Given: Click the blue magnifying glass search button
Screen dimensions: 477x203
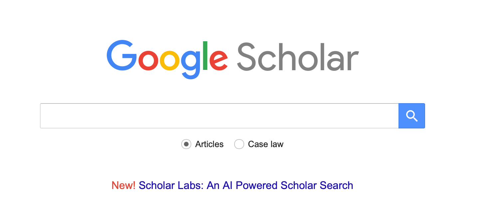Looking at the screenshot, I should 411,116.
